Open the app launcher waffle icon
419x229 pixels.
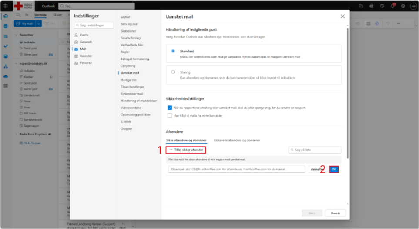click(6, 6)
